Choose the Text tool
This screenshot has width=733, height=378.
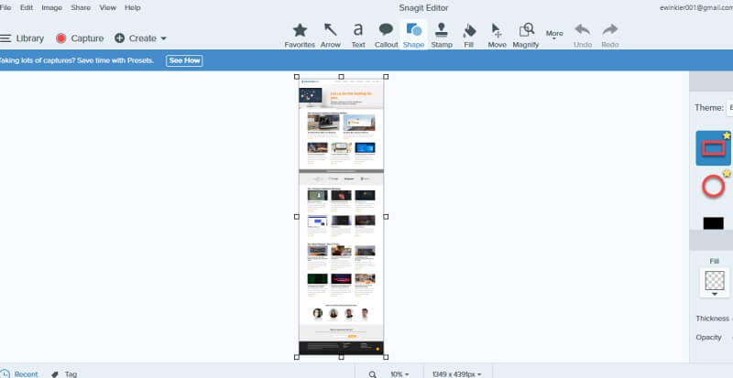[x=357, y=33]
